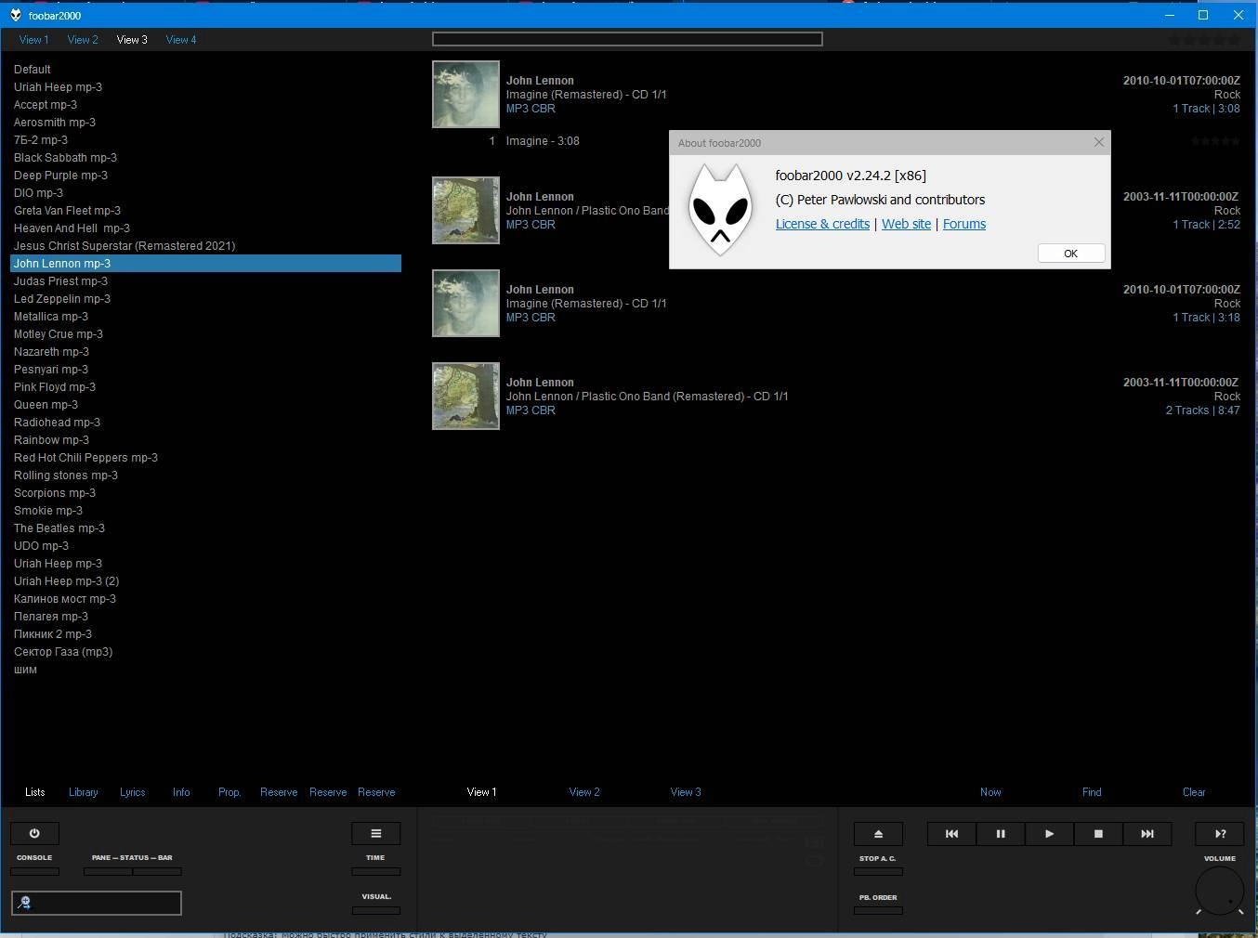Toggle the TIME button
The image size is (1258, 938).
click(375, 871)
